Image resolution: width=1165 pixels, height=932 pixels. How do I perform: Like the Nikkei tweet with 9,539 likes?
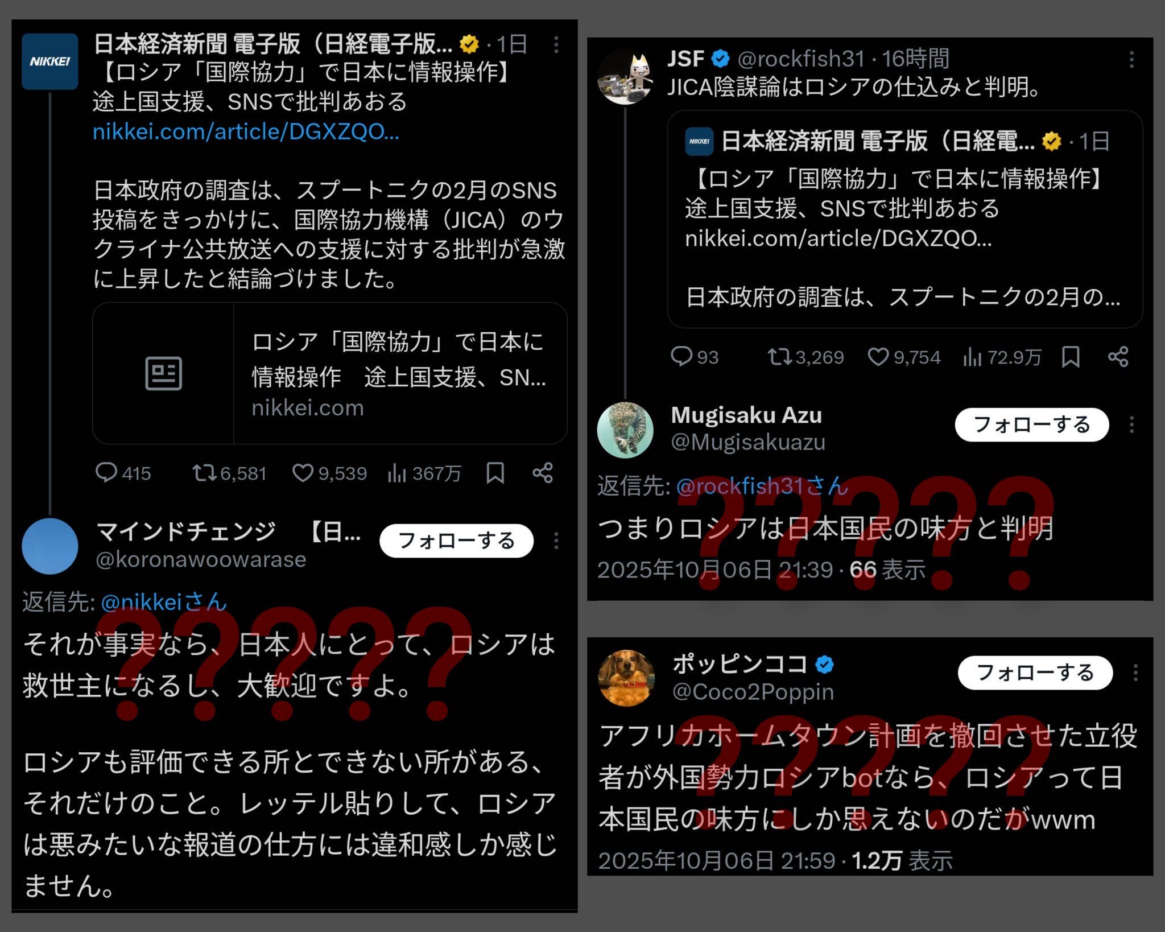pos(329,473)
